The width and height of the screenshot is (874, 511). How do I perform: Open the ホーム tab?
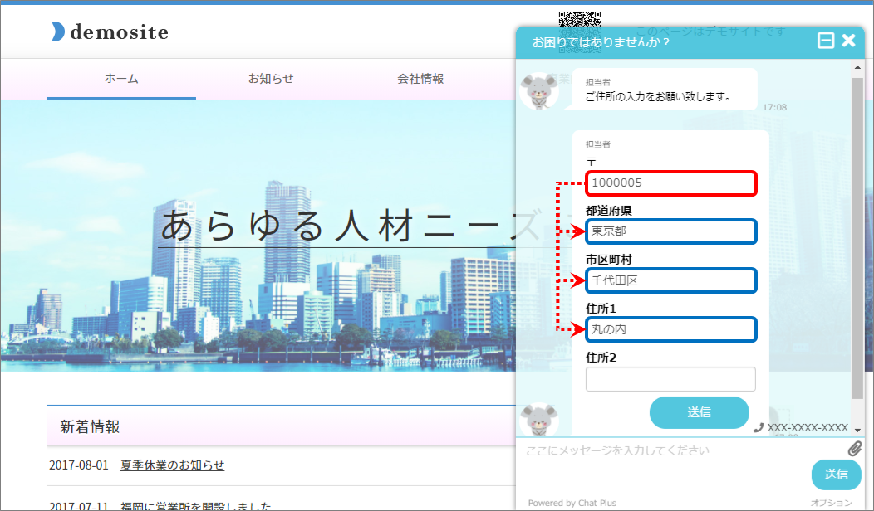[x=121, y=79]
